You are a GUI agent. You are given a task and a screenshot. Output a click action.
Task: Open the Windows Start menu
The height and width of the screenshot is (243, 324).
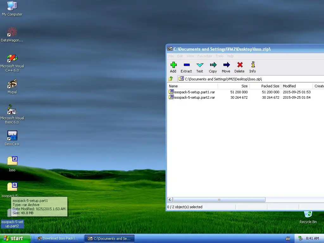15,239
